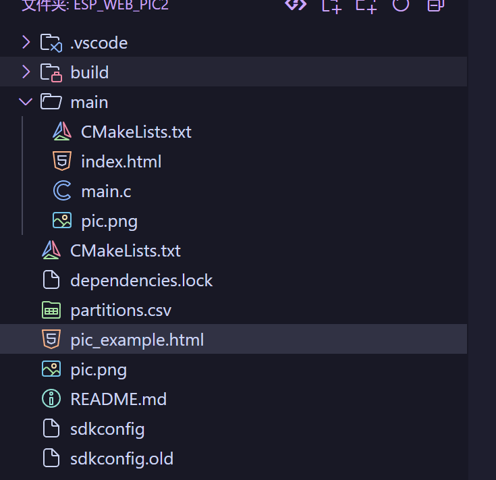The width and height of the screenshot is (496, 480).
Task: Click the New File toolbar icon
Action: pos(331,5)
